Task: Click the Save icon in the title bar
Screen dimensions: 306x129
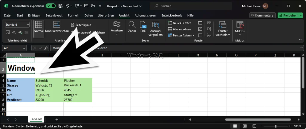Action: tap(60, 6)
